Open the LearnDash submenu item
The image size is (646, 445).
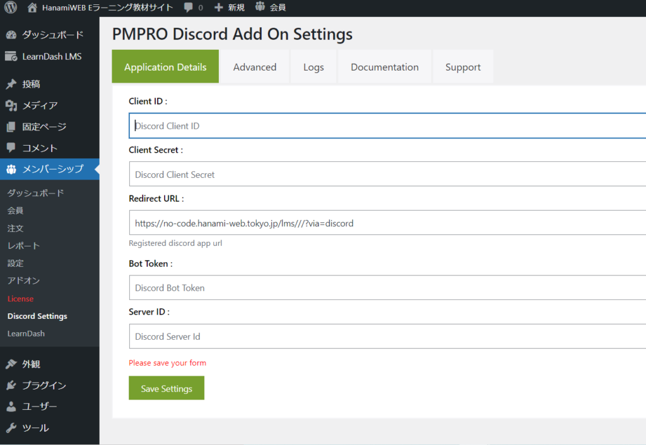click(x=26, y=333)
